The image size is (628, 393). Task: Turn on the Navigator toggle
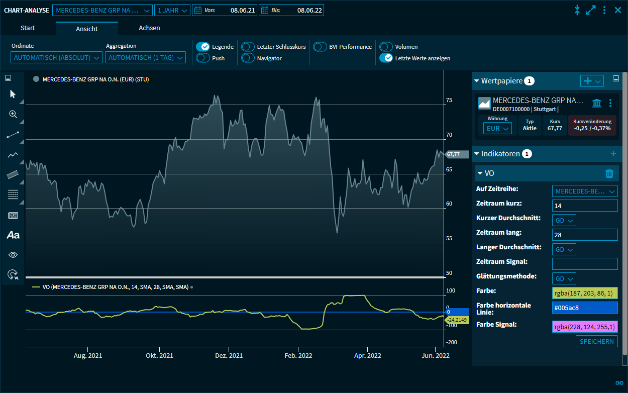click(x=248, y=58)
